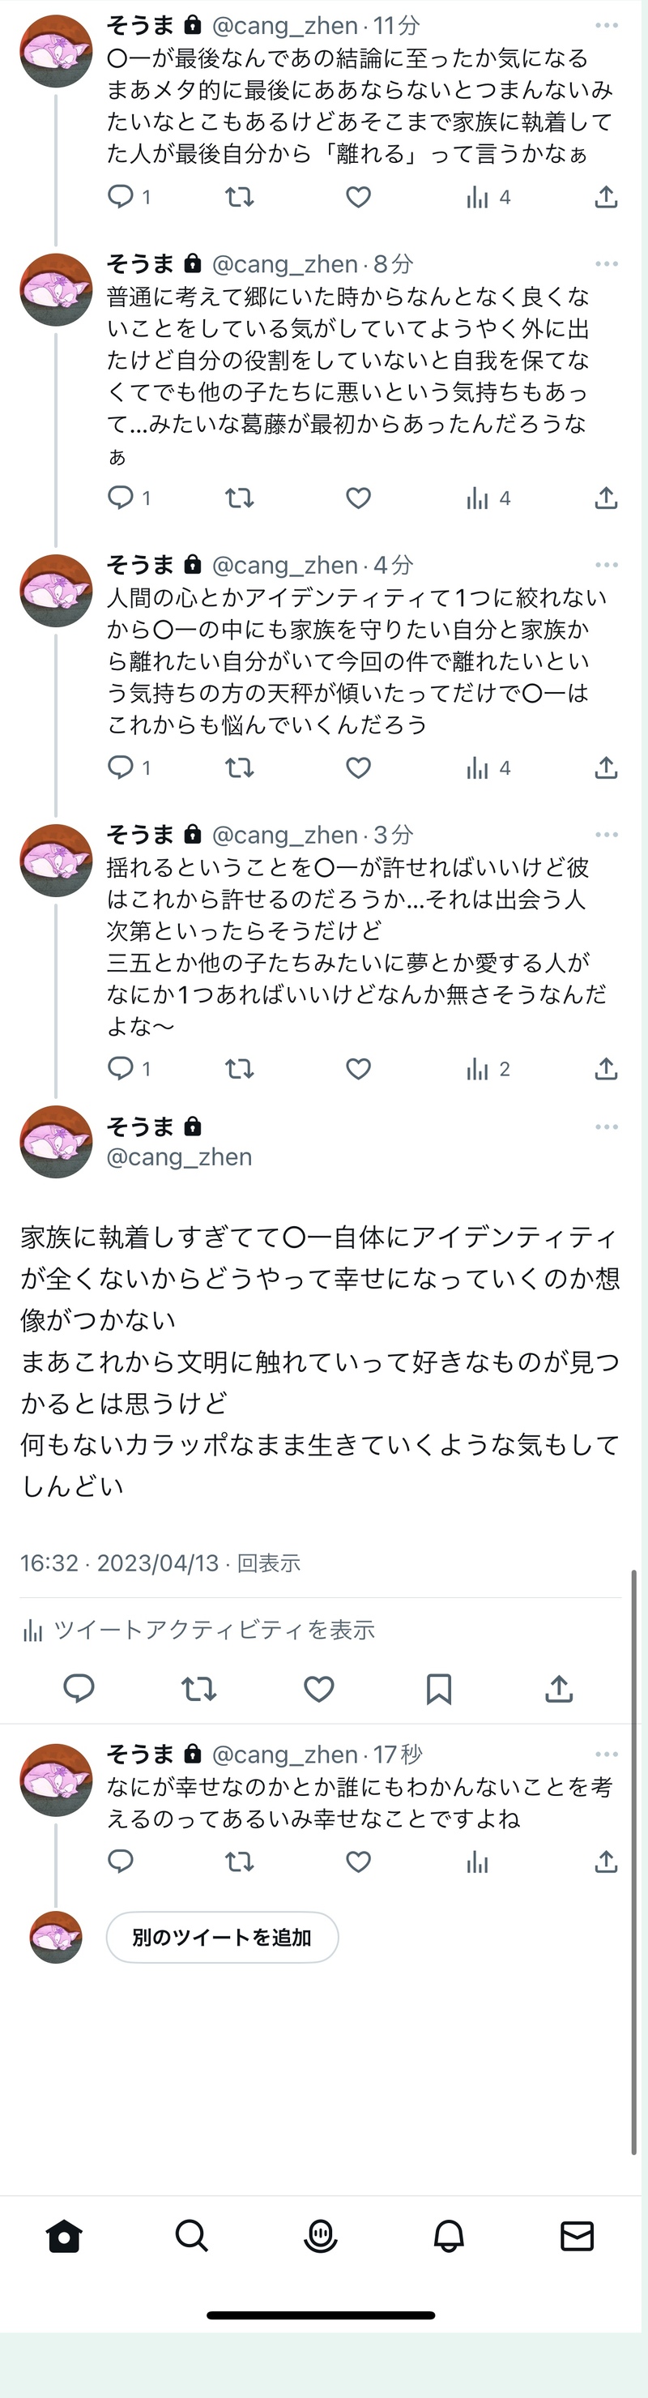
Task: Retweet the tweet posted 3分 ago
Action: click(239, 1069)
